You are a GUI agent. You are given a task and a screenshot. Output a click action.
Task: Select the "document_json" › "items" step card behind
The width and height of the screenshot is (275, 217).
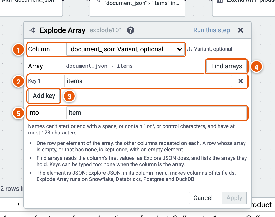(137, 8)
